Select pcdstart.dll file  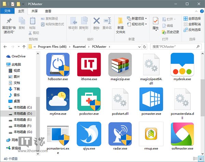point(120,99)
